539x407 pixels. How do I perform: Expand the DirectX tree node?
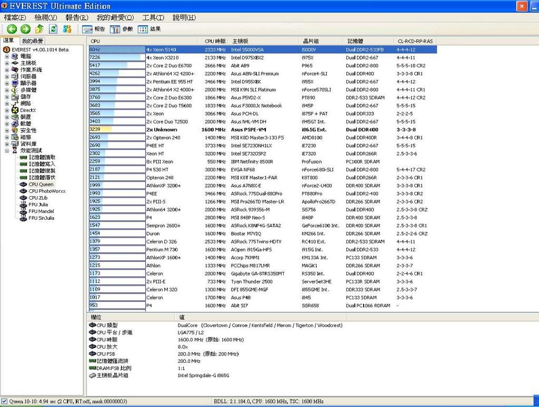tap(7, 110)
